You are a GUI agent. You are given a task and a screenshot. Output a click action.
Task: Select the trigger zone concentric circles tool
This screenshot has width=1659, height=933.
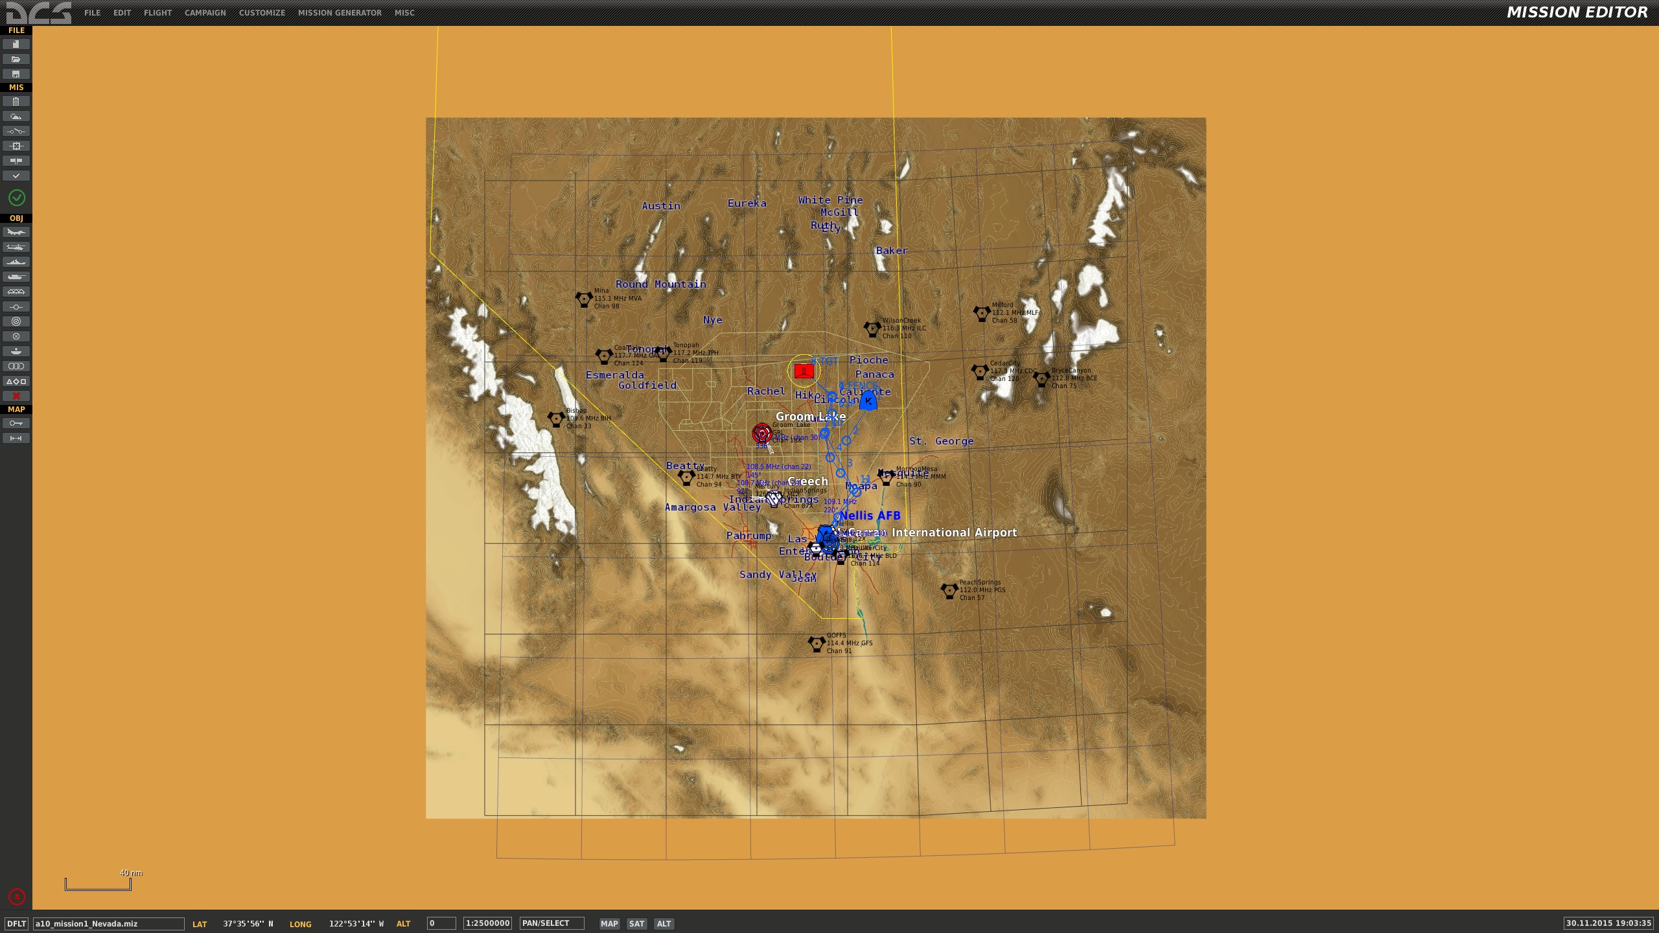16,321
